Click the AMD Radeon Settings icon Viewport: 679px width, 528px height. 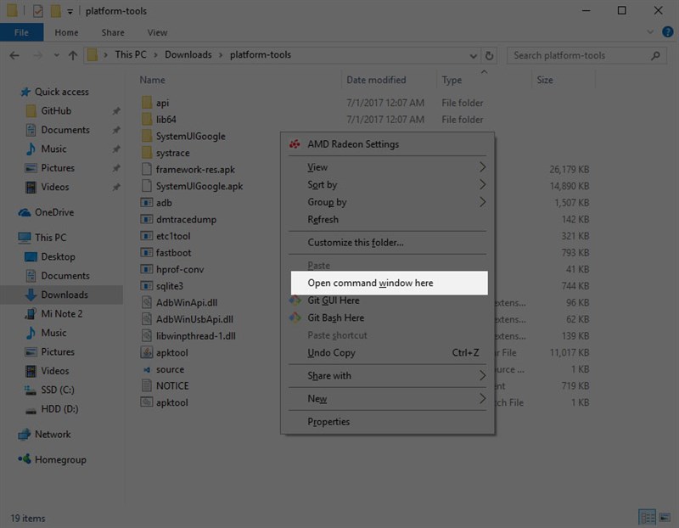coord(295,144)
